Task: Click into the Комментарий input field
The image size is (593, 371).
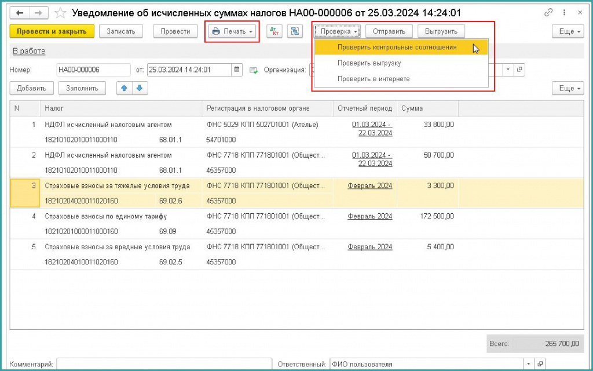Action: 164,364
